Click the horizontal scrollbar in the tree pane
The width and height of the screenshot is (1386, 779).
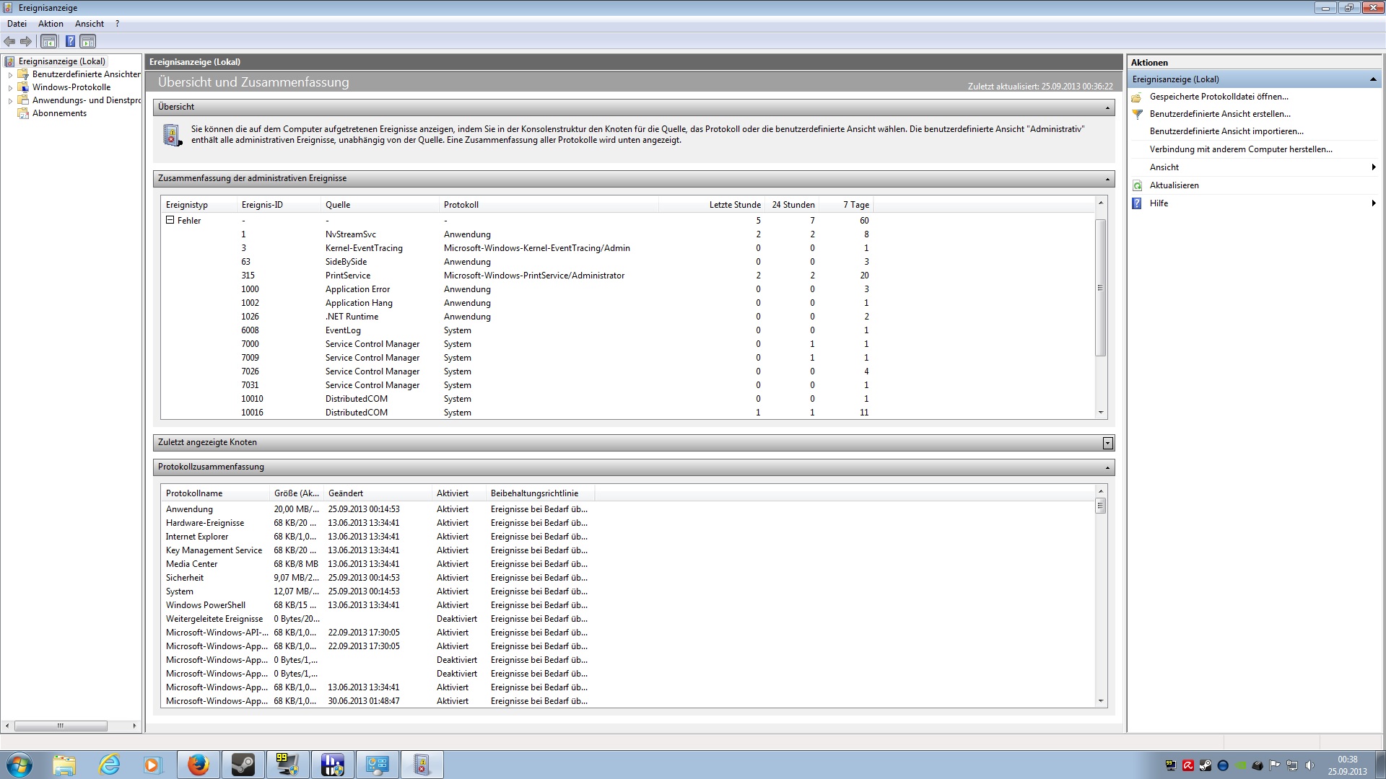coord(61,726)
